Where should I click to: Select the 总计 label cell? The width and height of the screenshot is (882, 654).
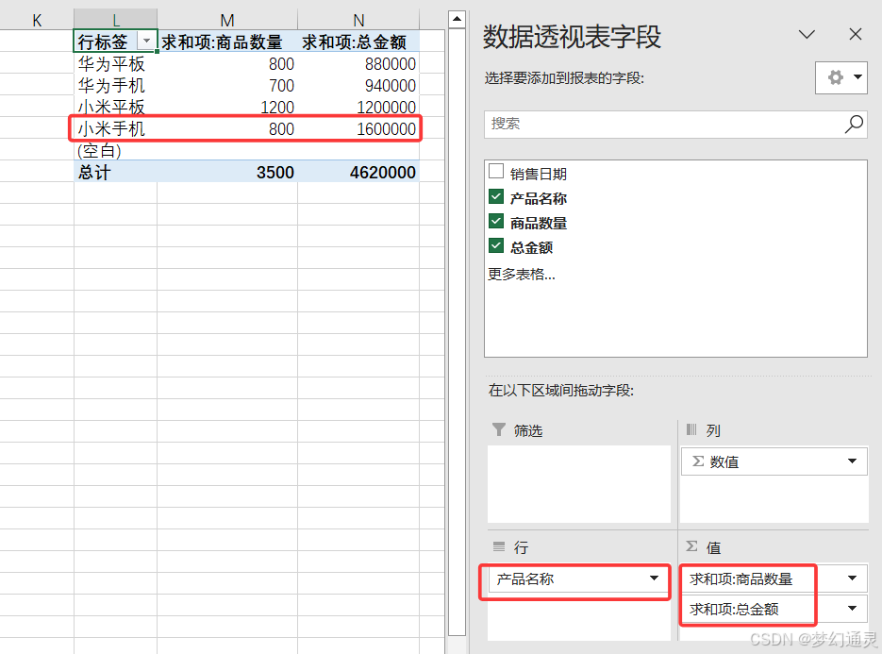pos(115,172)
